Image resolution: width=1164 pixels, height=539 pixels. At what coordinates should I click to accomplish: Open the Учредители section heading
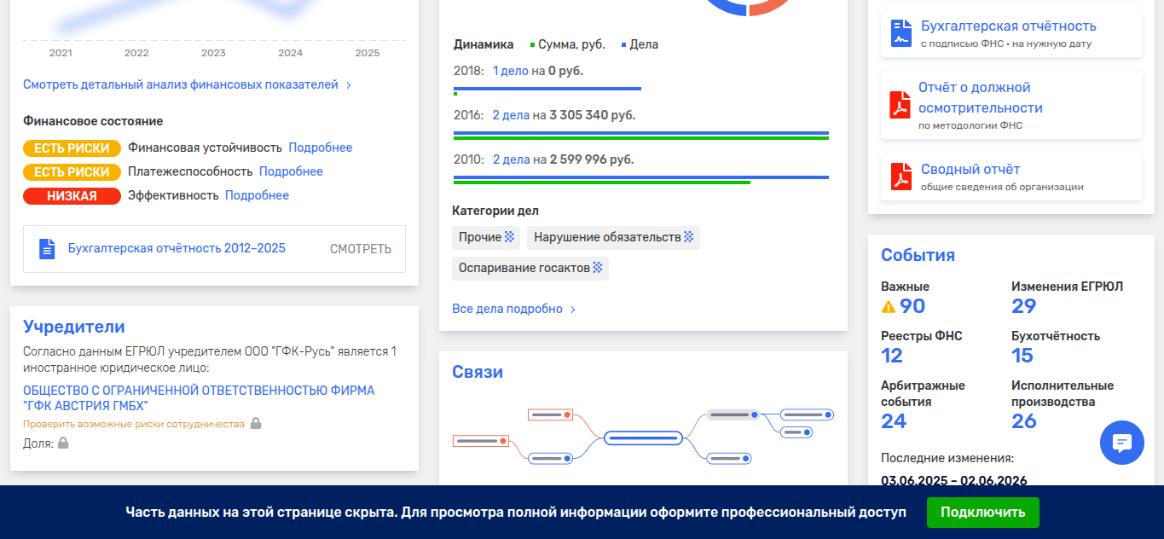[74, 327]
